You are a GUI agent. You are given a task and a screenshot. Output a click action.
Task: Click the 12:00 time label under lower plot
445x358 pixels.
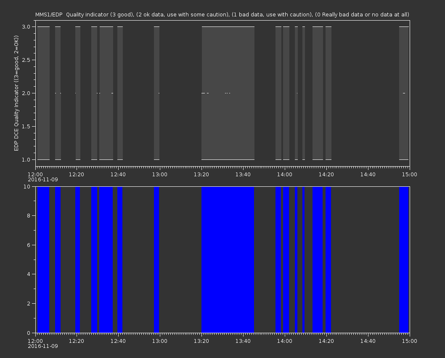pos(35,341)
